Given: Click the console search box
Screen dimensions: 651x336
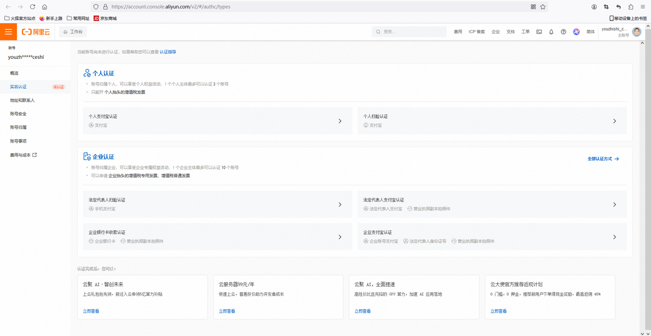Looking at the screenshot, I should click(x=409, y=32).
